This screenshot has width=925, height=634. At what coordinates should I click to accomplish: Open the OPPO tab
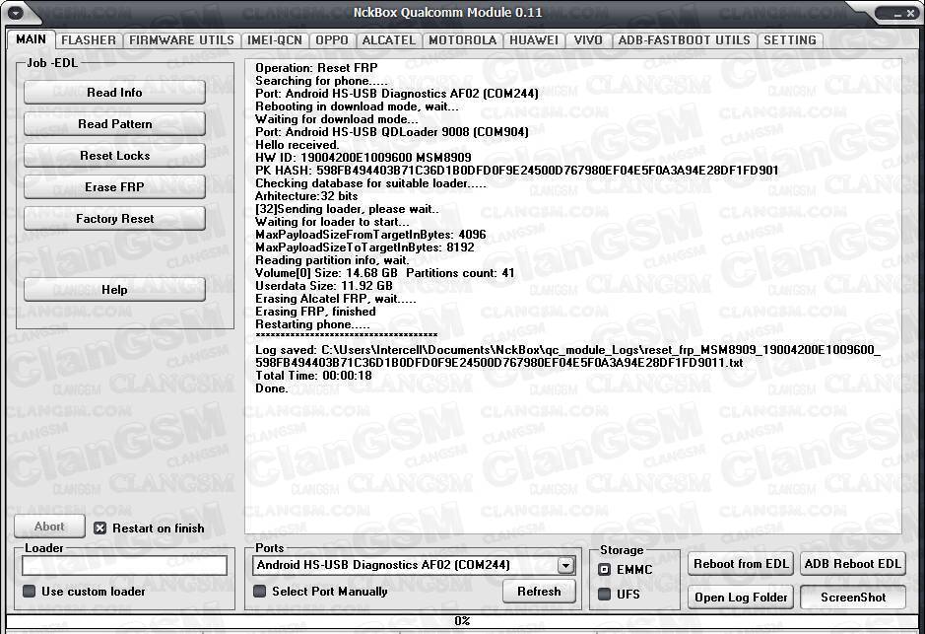coord(332,40)
